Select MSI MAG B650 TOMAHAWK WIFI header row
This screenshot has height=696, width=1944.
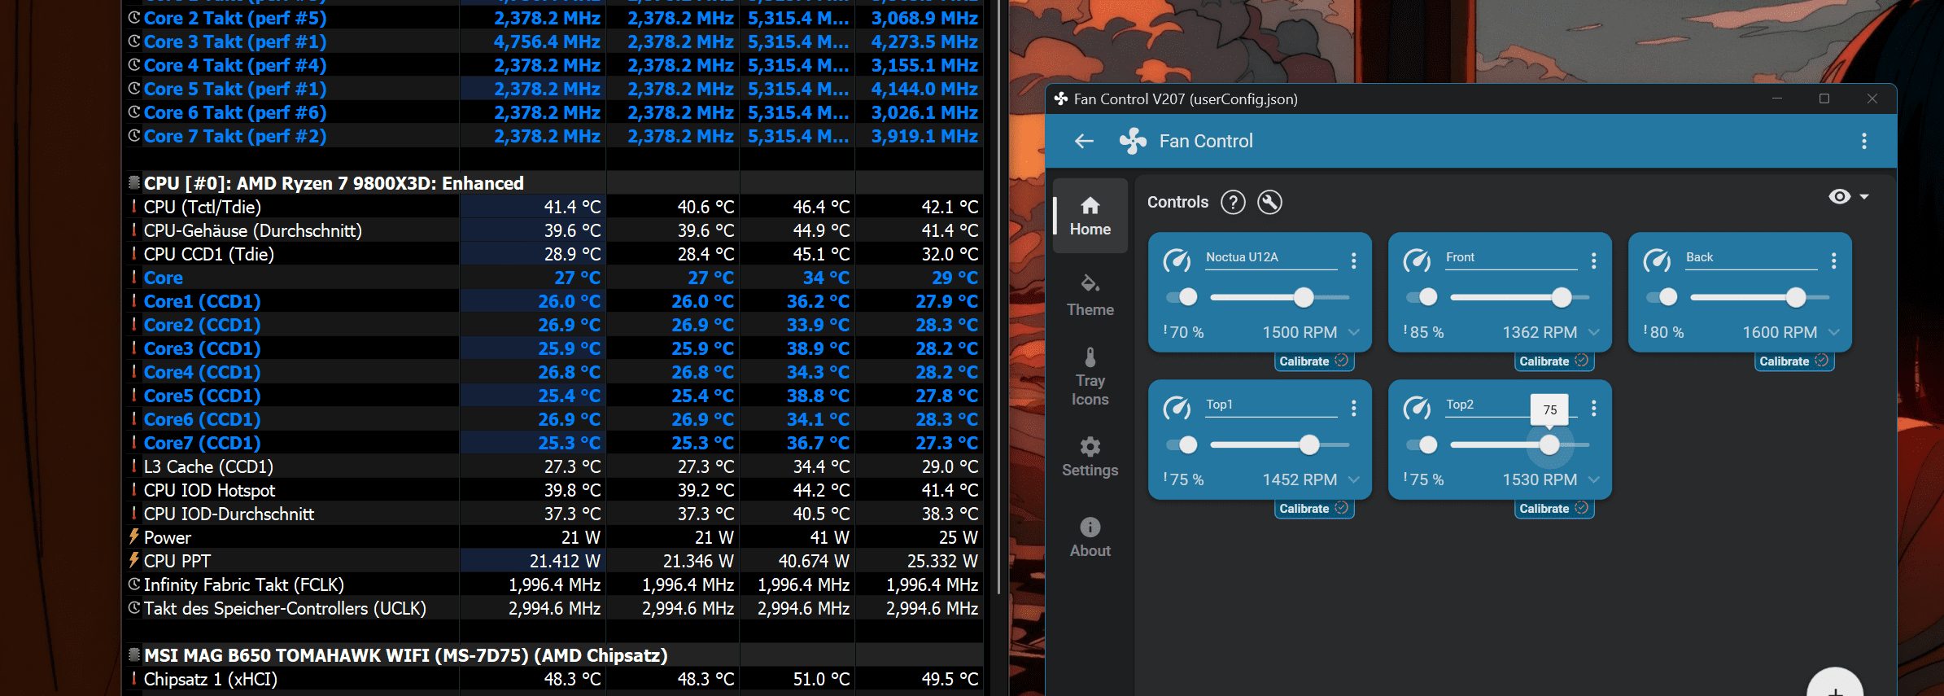click(553, 655)
